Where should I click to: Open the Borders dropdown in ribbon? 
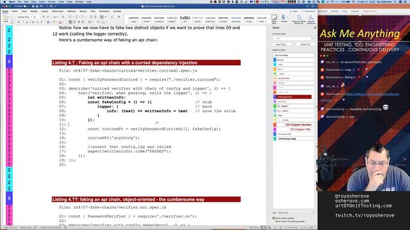point(104,22)
